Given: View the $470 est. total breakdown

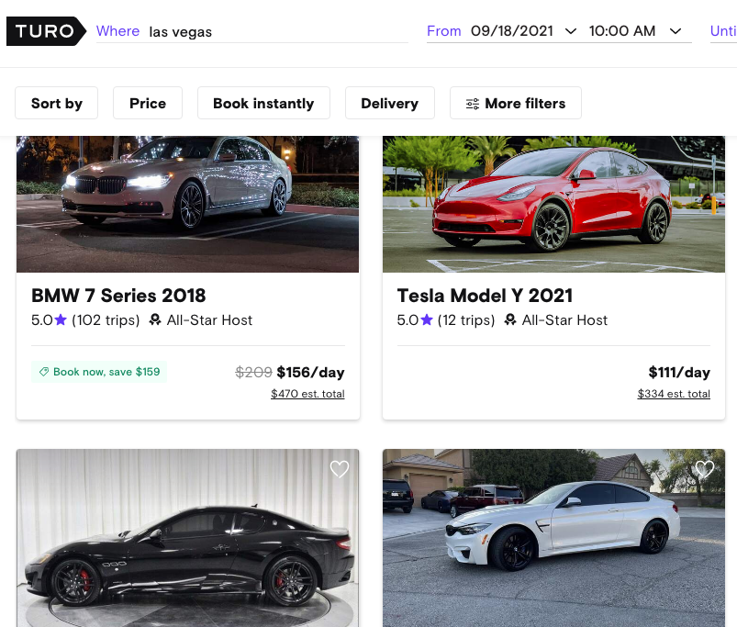Looking at the screenshot, I should [307, 394].
